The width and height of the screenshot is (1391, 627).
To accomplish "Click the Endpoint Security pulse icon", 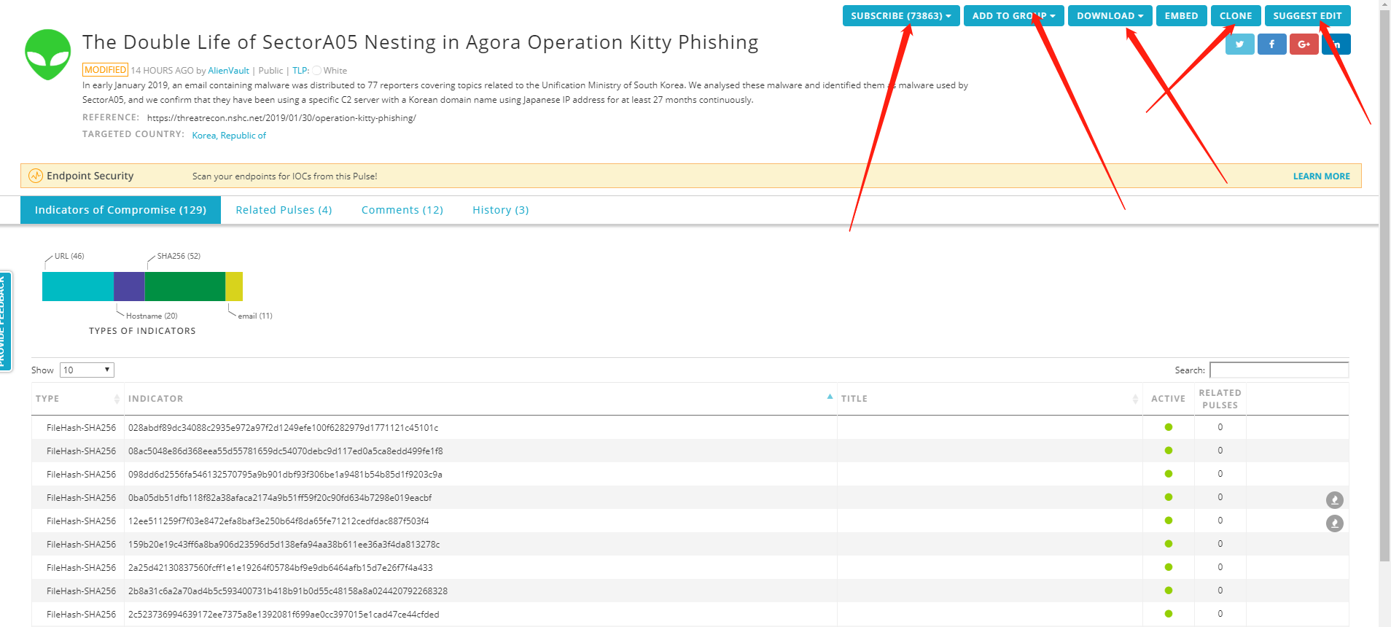I will [x=36, y=176].
